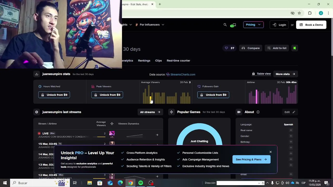
Task: Click the Login button
Action: tap(279, 25)
